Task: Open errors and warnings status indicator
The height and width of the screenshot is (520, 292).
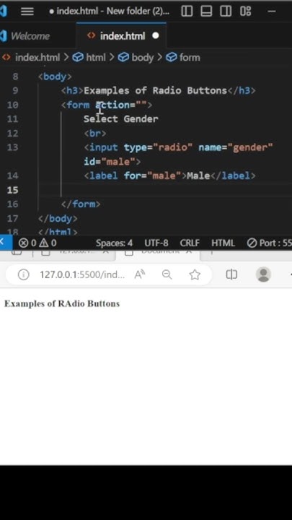Action: pyautogui.click(x=37, y=243)
